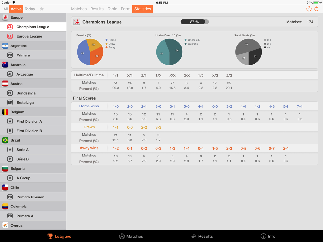Tap the CL Champions League badge icon
The width and height of the screenshot is (323, 242).
pos(10,27)
